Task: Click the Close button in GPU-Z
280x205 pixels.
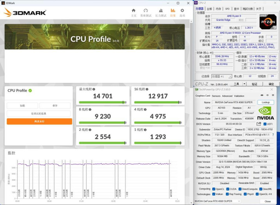Action: (268, 201)
